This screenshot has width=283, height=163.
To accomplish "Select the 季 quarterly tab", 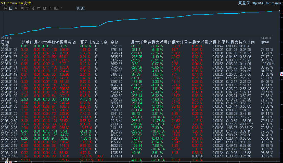I will pyautogui.click(x=28, y=8).
